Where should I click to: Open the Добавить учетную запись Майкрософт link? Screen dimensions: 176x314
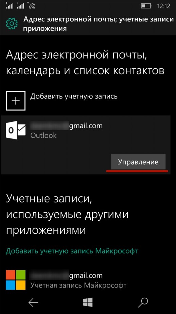pyautogui.click(x=72, y=251)
